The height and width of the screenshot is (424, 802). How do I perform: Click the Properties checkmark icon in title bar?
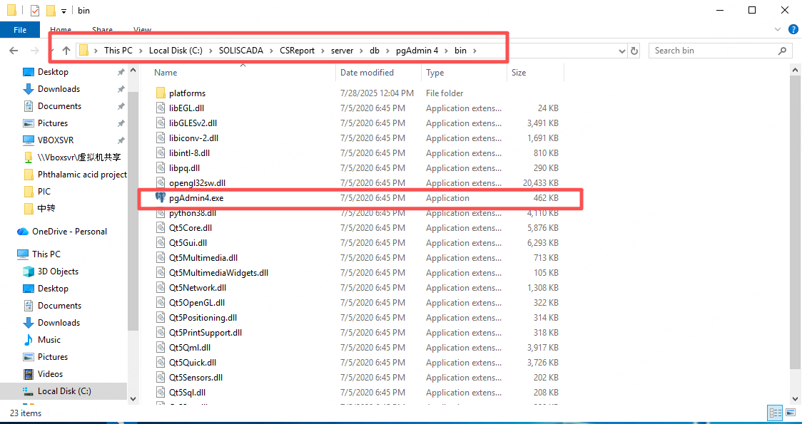[x=35, y=11]
